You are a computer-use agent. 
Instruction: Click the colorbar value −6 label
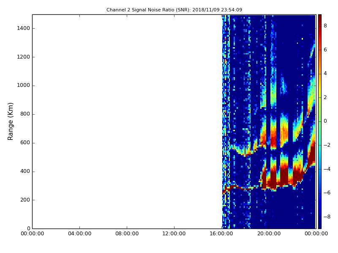pyautogui.click(x=327, y=193)
